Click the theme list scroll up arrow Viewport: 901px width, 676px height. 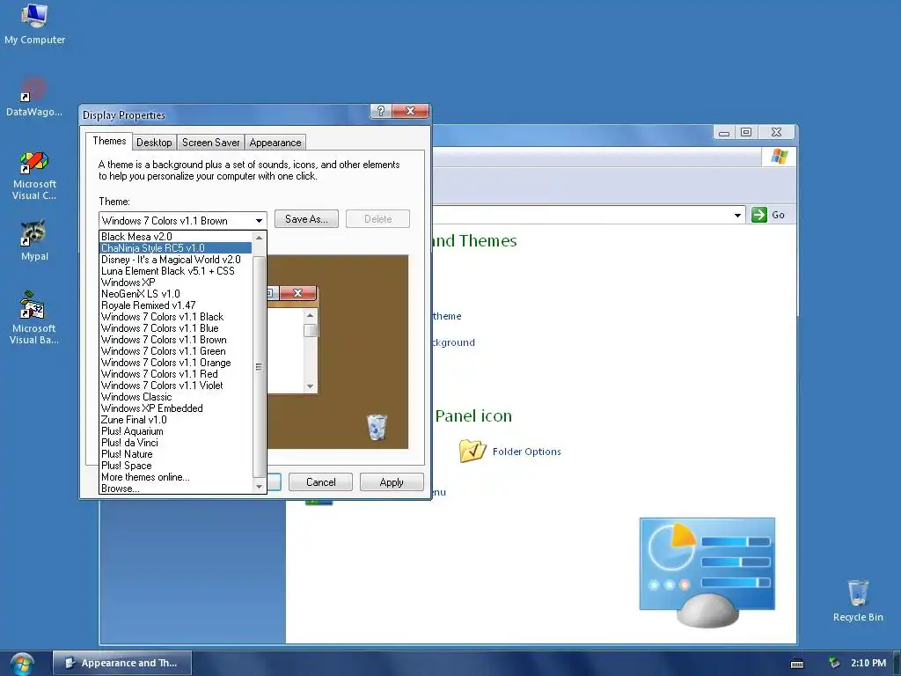click(x=259, y=238)
